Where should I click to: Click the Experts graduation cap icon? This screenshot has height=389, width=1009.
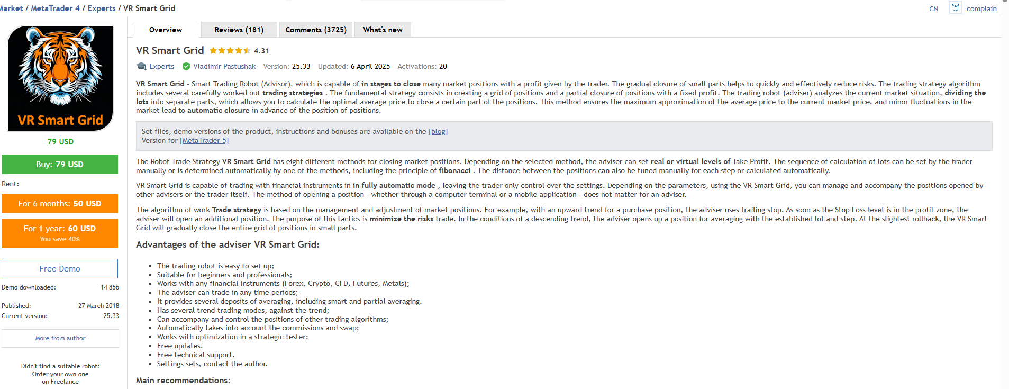(141, 66)
